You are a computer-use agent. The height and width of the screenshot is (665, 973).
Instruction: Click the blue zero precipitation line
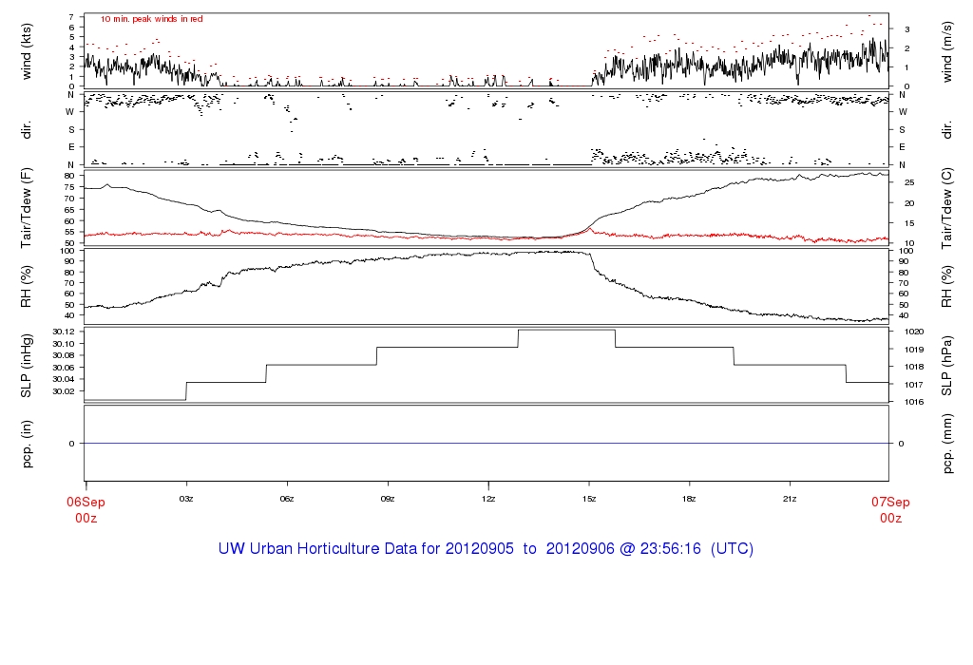click(486, 444)
